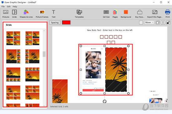
Task: Click the right-middle square handle of selected grid
Action: pos(128,70)
